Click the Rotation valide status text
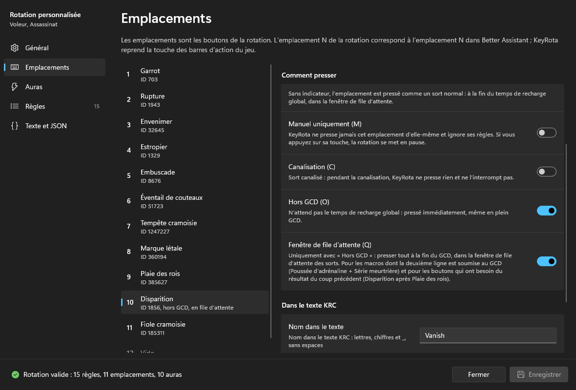The width and height of the screenshot is (576, 390). click(x=103, y=374)
